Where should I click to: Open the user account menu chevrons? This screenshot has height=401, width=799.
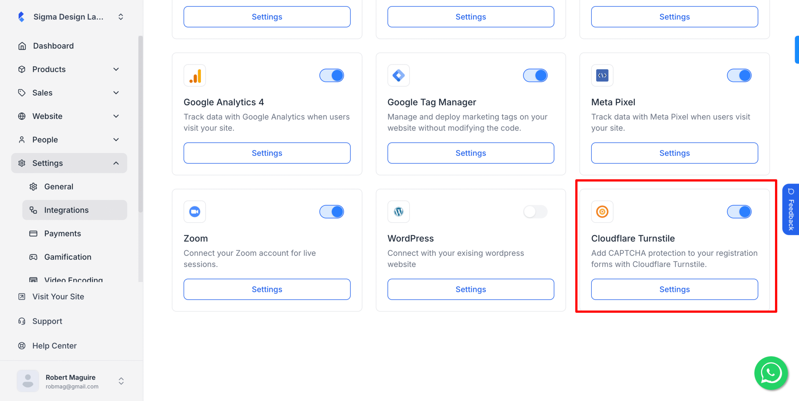coord(121,381)
